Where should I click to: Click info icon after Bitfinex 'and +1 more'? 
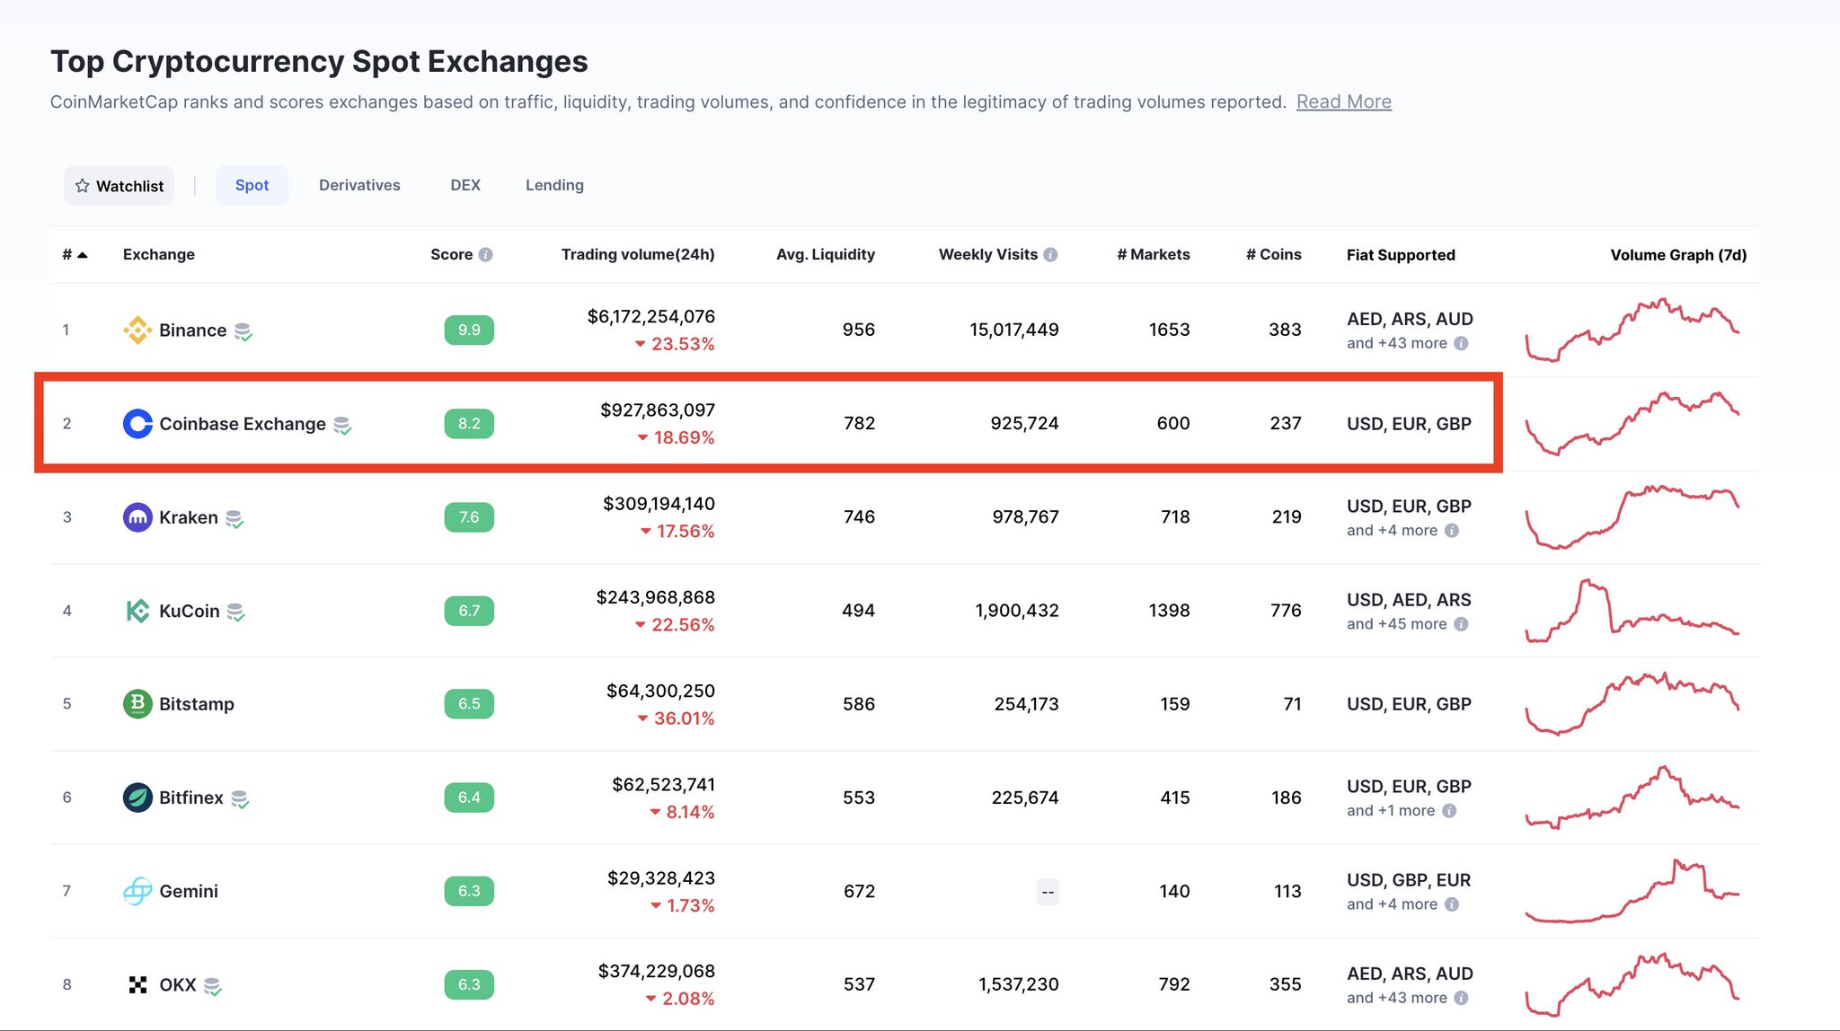point(1449,810)
